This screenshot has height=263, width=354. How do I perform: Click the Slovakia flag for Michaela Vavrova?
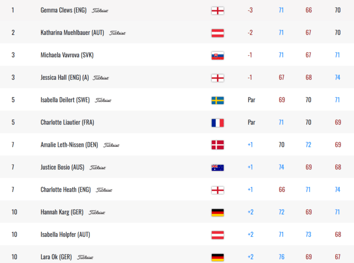tap(217, 56)
